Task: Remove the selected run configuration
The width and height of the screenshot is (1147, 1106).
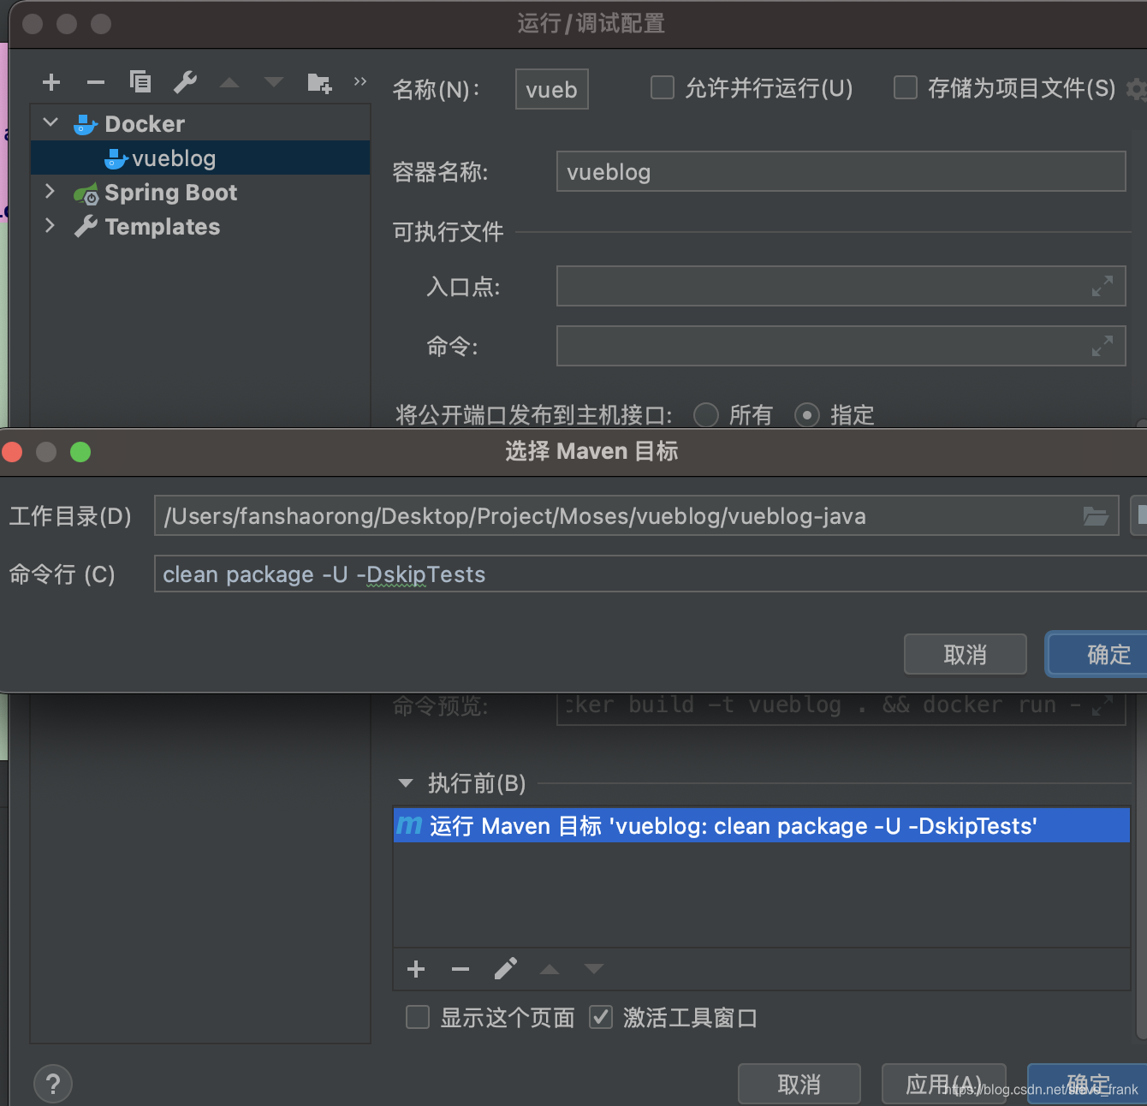Action: (96, 82)
